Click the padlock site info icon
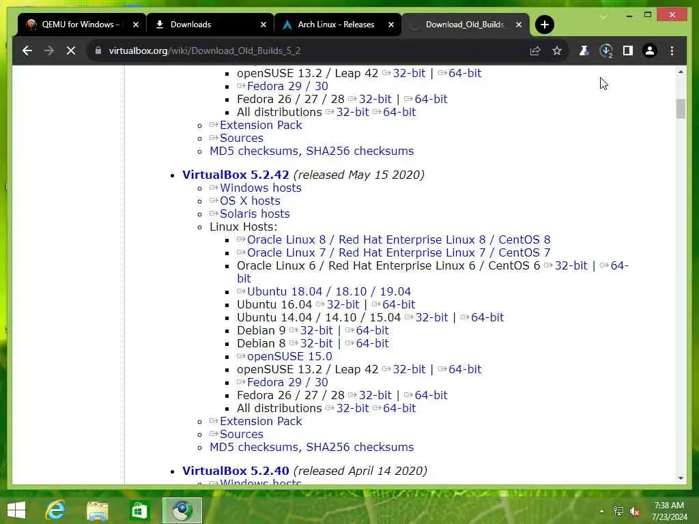The height and width of the screenshot is (524, 699). pos(98,50)
